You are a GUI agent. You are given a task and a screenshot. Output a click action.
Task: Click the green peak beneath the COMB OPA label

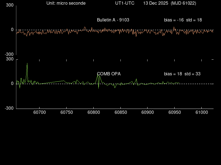tap(99, 76)
